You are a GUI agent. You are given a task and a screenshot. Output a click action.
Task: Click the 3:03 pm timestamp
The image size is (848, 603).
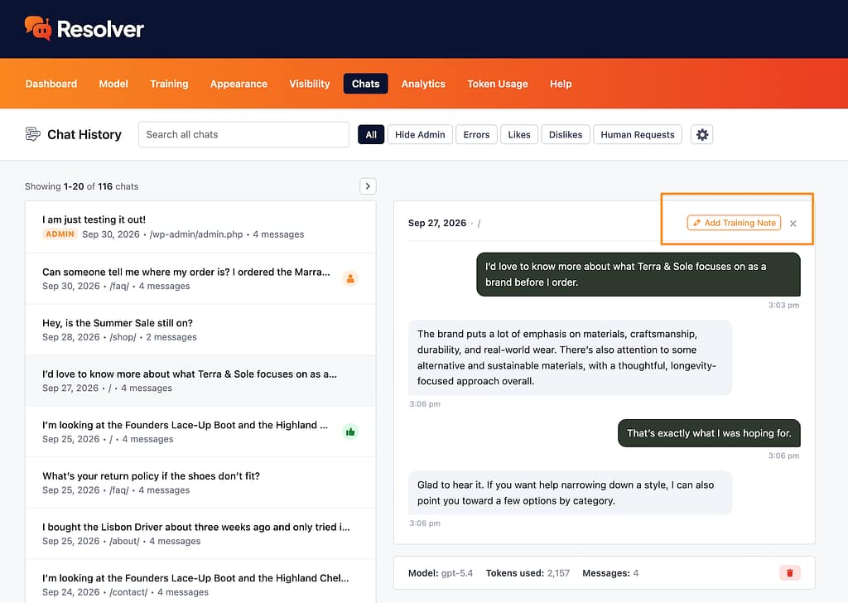click(783, 305)
